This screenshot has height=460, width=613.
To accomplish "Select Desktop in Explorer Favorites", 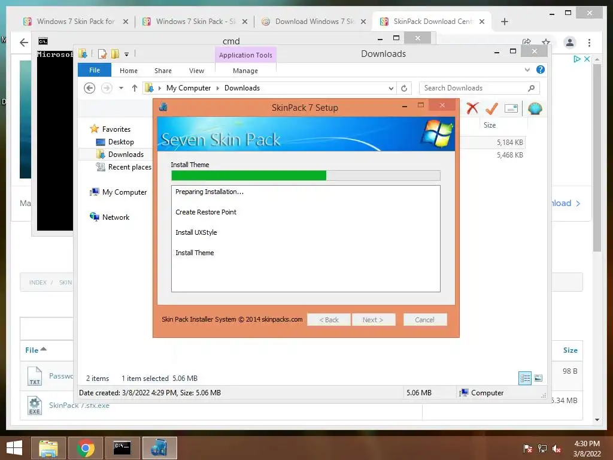I will click(121, 141).
